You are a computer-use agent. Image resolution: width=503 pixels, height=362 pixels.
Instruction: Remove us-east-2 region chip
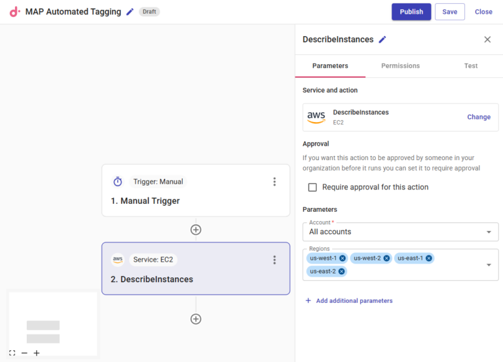(341, 271)
